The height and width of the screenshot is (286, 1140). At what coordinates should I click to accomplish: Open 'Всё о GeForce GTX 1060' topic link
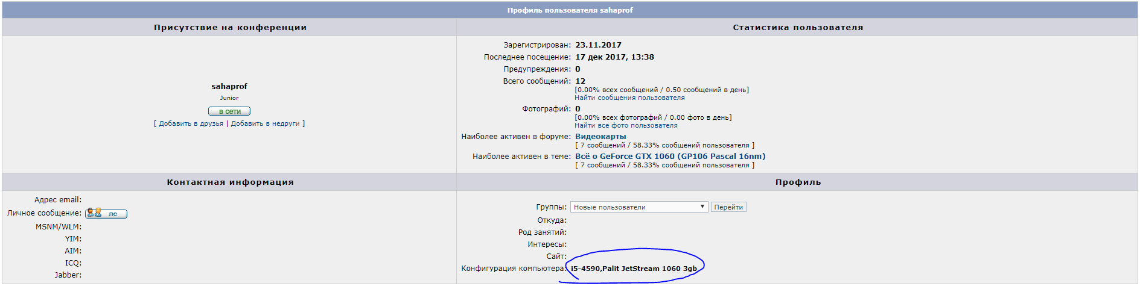tap(670, 157)
